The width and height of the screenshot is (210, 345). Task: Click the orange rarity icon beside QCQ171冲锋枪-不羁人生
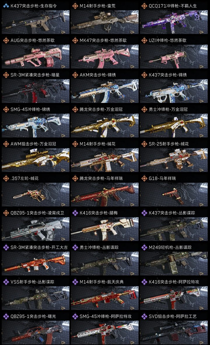[x=144, y=6]
